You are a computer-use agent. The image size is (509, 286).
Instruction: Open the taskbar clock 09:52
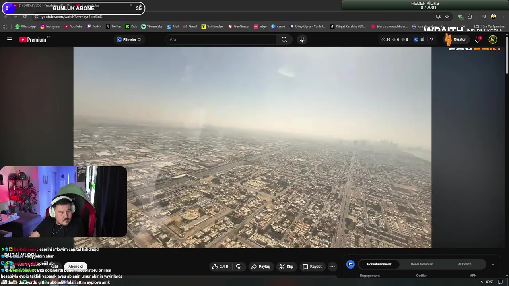point(490,282)
